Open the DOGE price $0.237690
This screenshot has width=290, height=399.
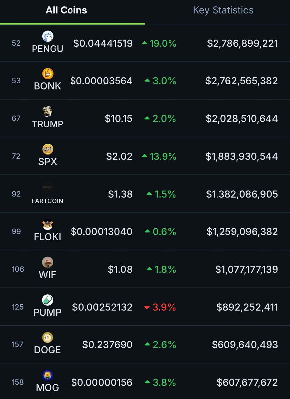point(107,345)
